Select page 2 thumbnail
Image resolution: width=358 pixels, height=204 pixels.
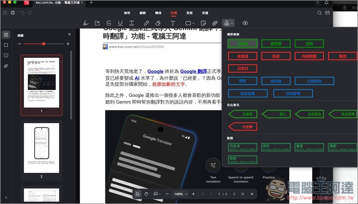[x=41, y=148]
